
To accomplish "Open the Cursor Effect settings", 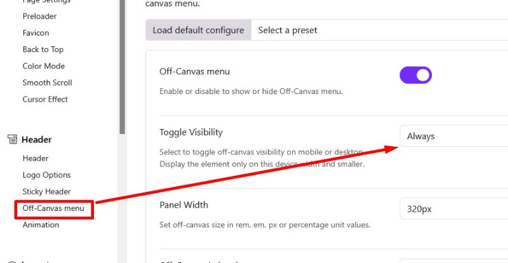I will [x=45, y=99].
